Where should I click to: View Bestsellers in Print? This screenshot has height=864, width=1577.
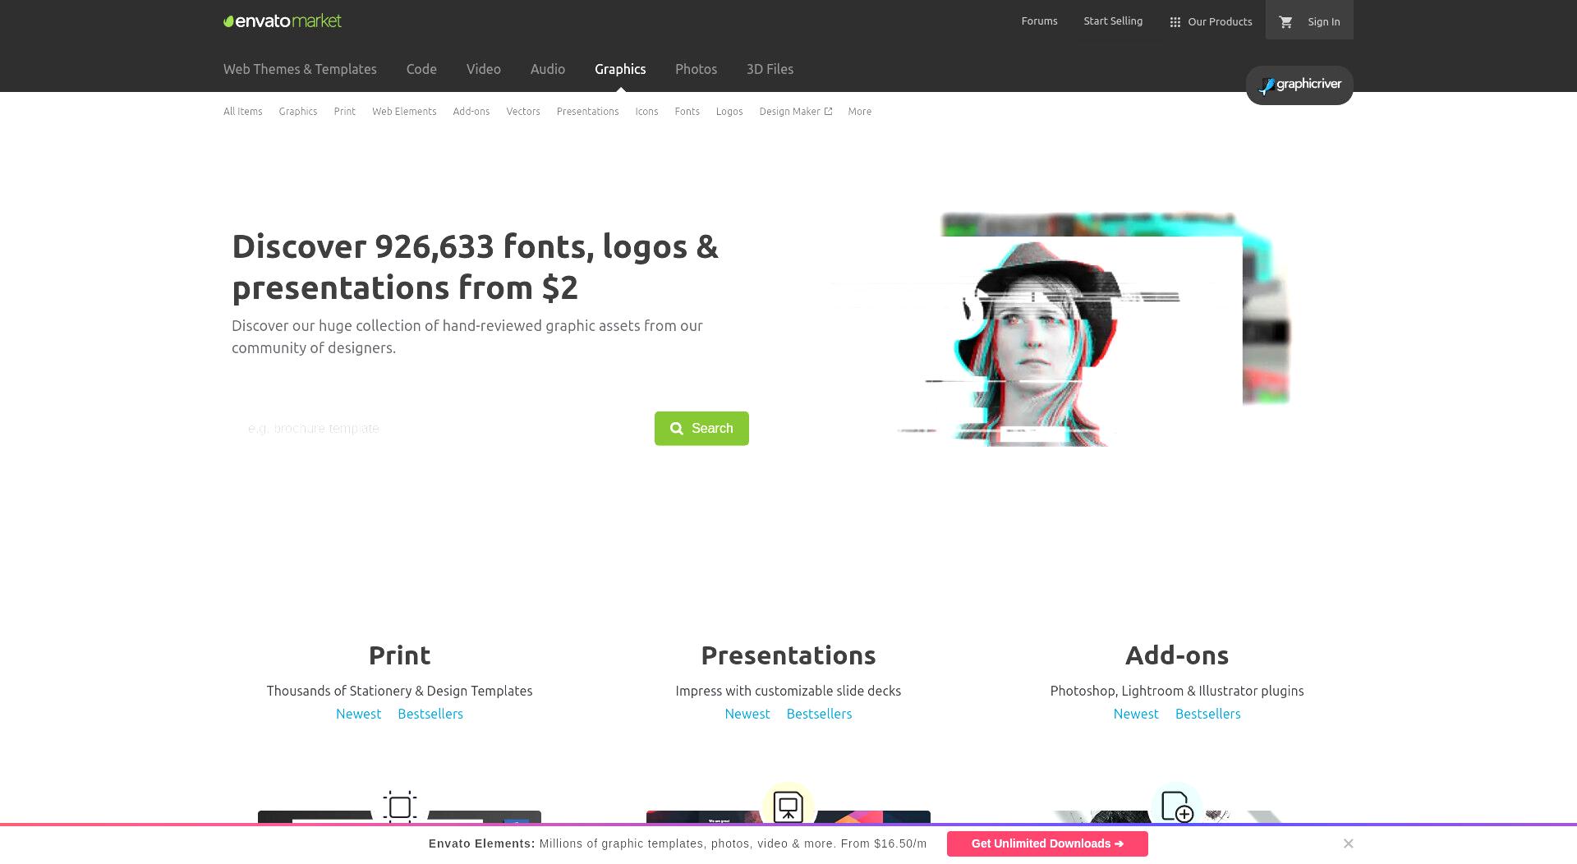click(430, 714)
